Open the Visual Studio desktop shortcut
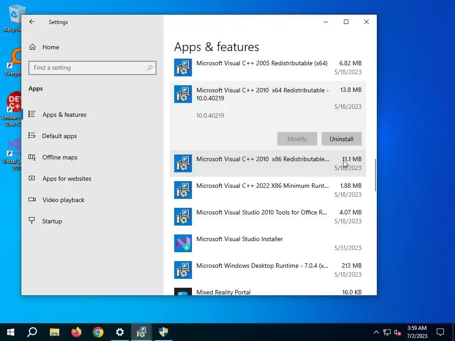The height and width of the screenshot is (341, 455). 12,155
